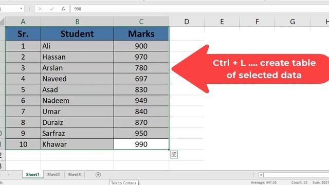Click the Select All corner triangle
The width and height of the screenshot is (329, 185).
(x=2, y=22)
